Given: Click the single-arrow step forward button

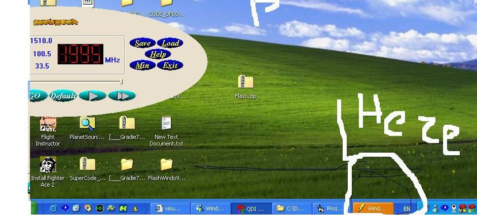Looking at the screenshot, I should point(92,96).
